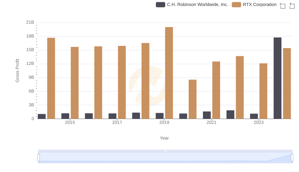Image resolution: width=299 pixels, height=172 pixels.
Task: Click the Gross Profit axis title
Action: pyautogui.click(x=17, y=71)
